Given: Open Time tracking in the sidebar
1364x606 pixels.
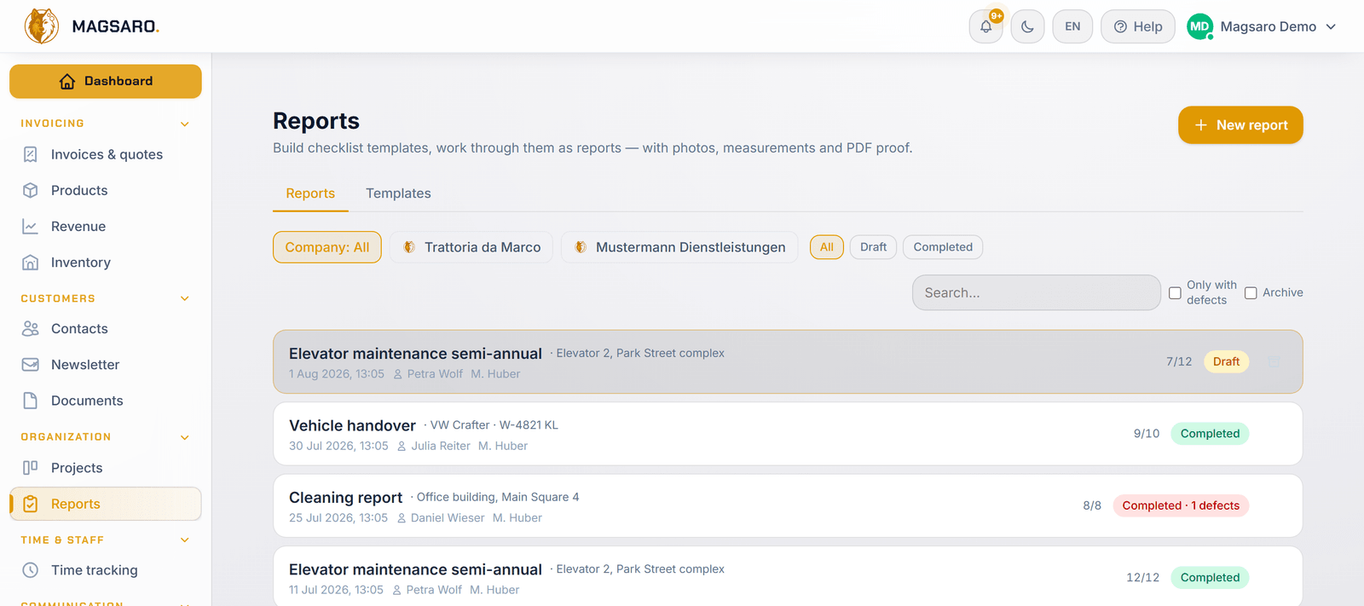Looking at the screenshot, I should [106, 570].
